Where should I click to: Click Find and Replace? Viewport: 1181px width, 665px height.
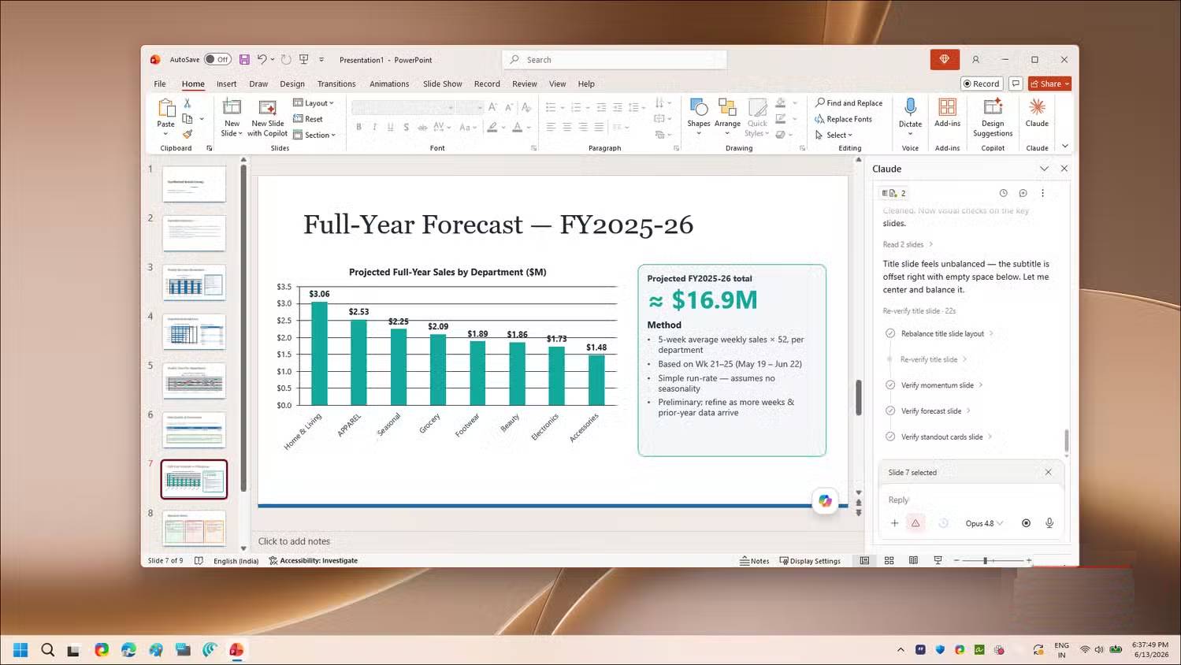coord(849,103)
